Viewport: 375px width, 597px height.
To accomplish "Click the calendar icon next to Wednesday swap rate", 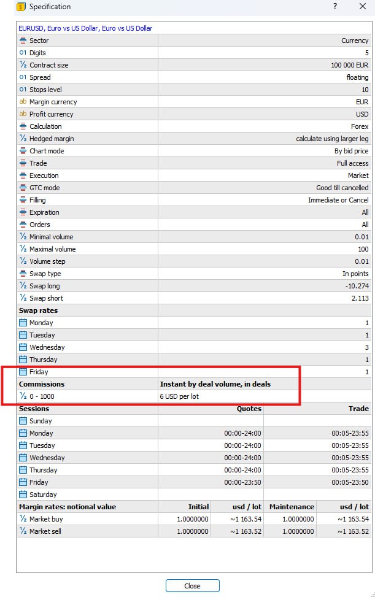I will [23, 347].
